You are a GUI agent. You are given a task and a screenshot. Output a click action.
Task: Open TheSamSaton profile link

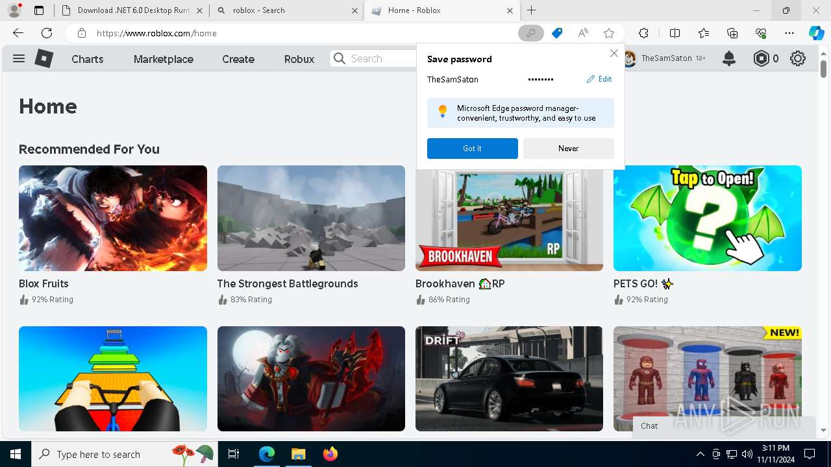tap(666, 58)
